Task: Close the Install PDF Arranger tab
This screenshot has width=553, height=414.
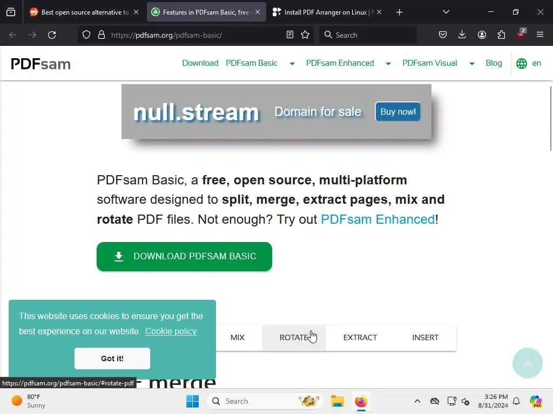Action: pyautogui.click(x=379, y=12)
